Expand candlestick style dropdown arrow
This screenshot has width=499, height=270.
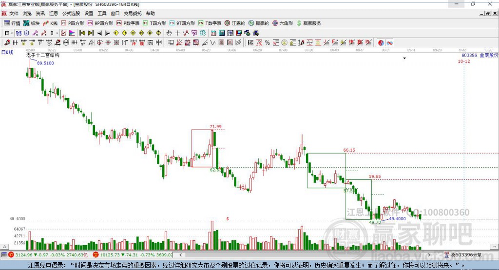(x=57, y=33)
